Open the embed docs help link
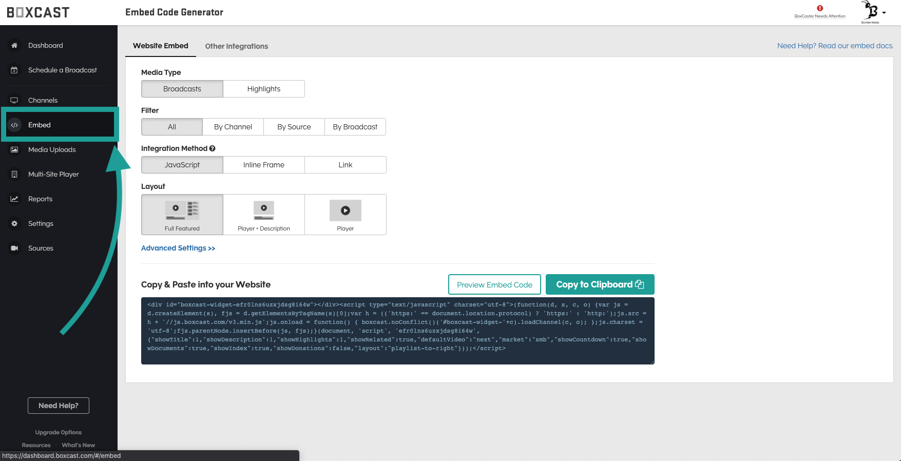The width and height of the screenshot is (901, 461). click(835, 46)
